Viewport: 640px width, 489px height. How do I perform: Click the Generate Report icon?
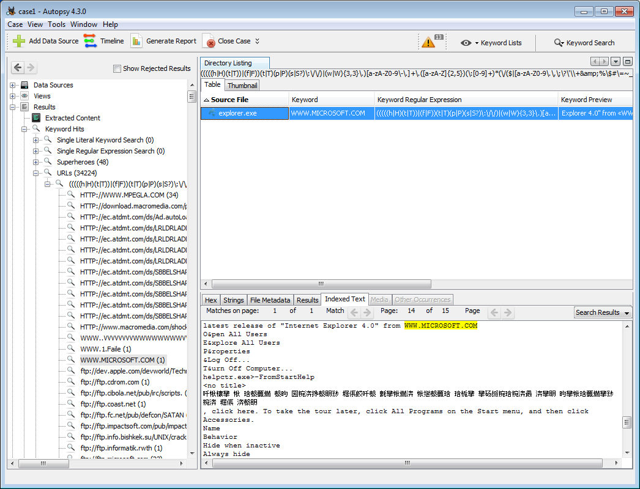136,41
